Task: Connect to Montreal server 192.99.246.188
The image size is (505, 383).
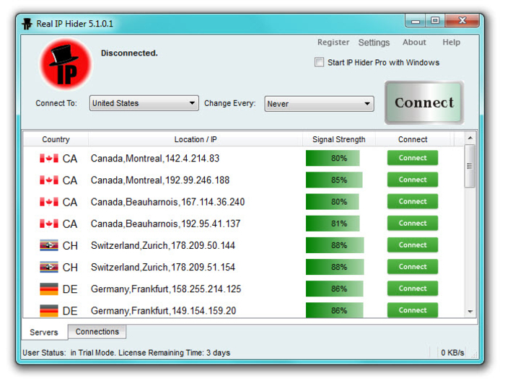Action: tap(413, 180)
